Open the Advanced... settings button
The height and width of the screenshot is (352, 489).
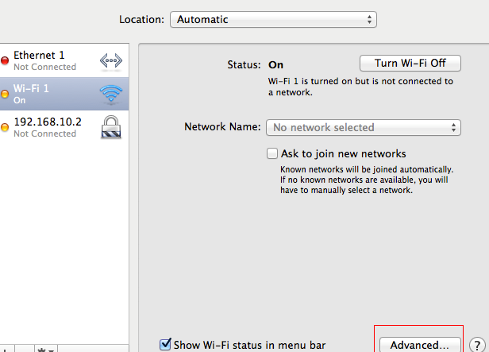[420, 345]
